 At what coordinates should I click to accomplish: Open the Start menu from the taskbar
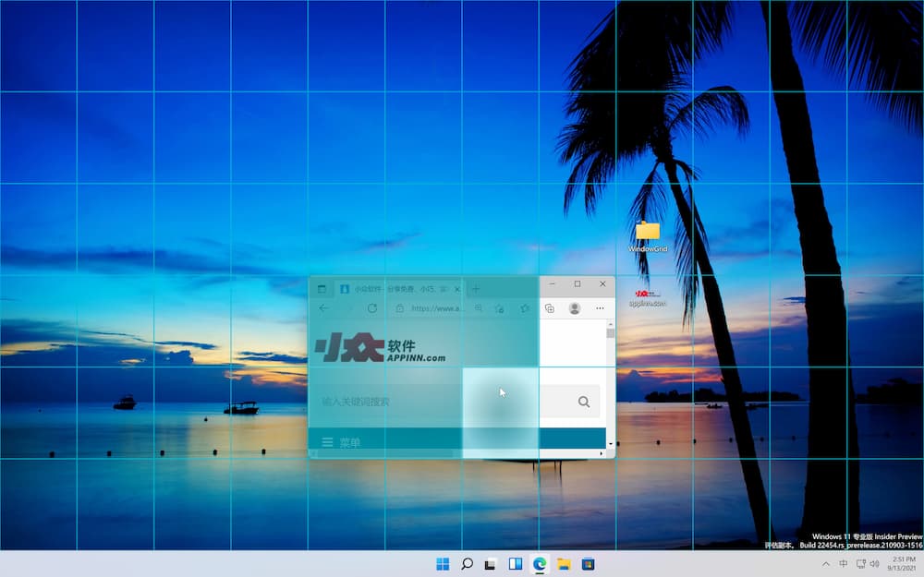(x=444, y=563)
